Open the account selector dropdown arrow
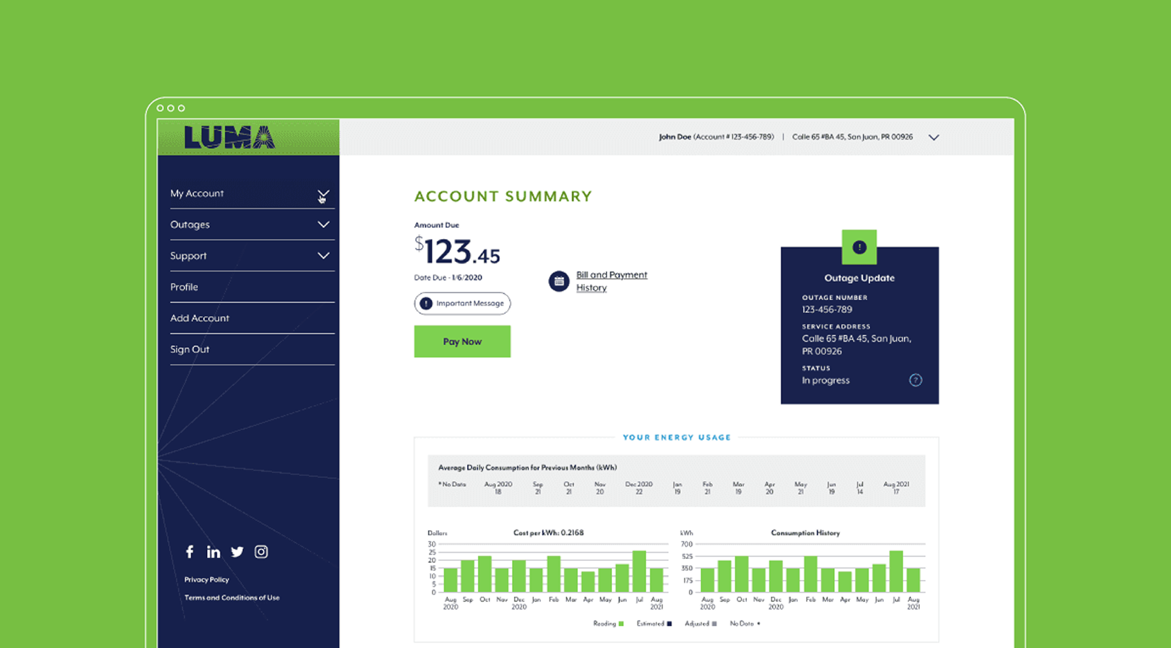 (933, 137)
